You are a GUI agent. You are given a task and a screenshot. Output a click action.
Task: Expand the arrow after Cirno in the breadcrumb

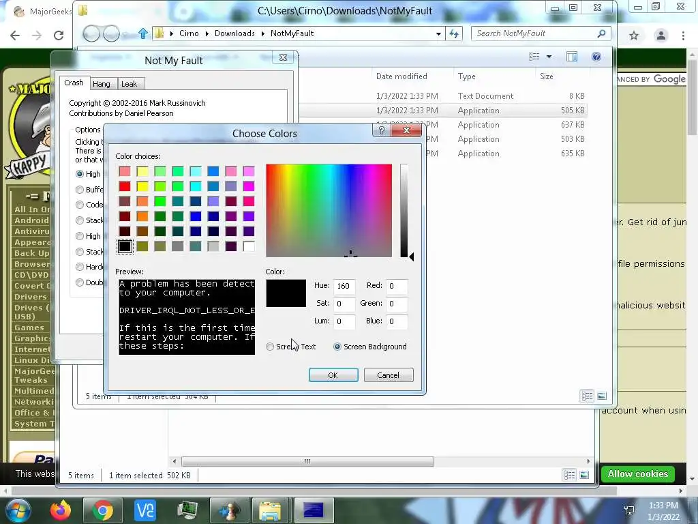[x=207, y=33]
